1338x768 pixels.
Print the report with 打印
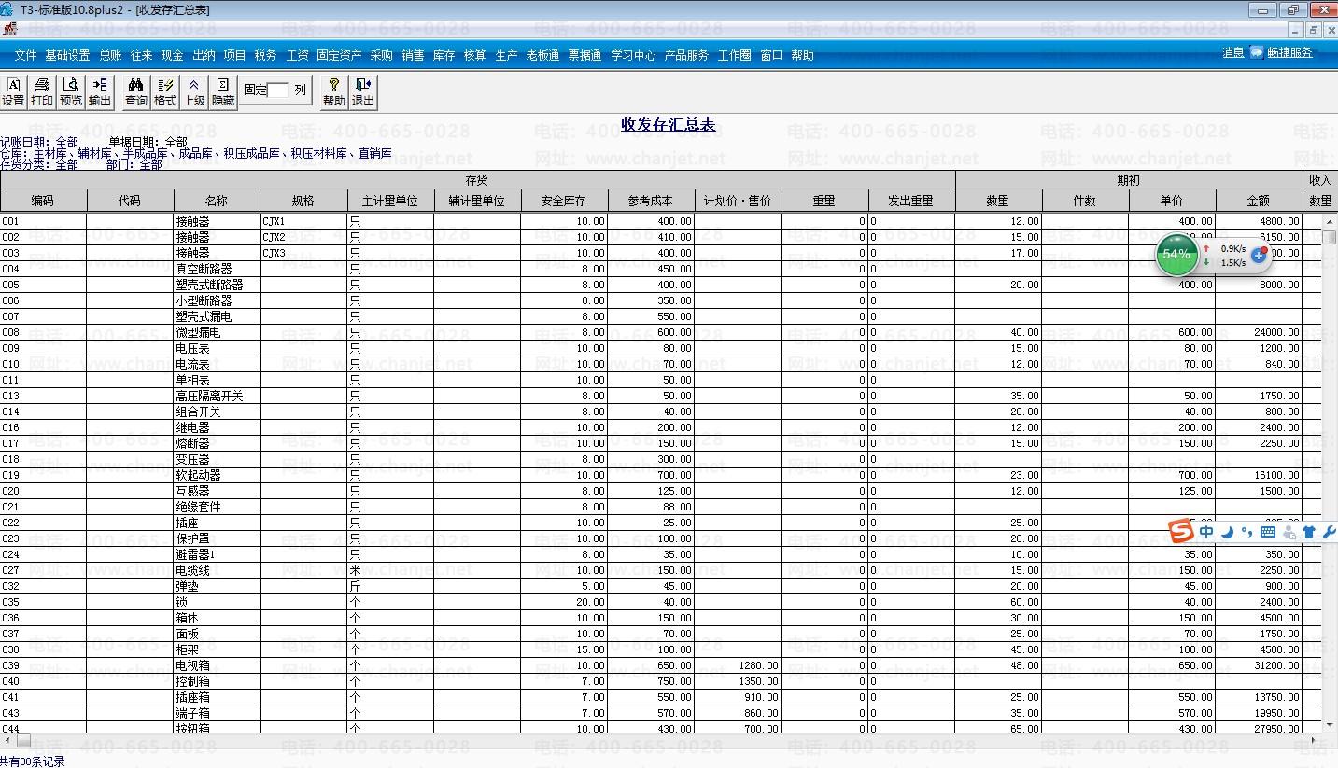click(42, 92)
